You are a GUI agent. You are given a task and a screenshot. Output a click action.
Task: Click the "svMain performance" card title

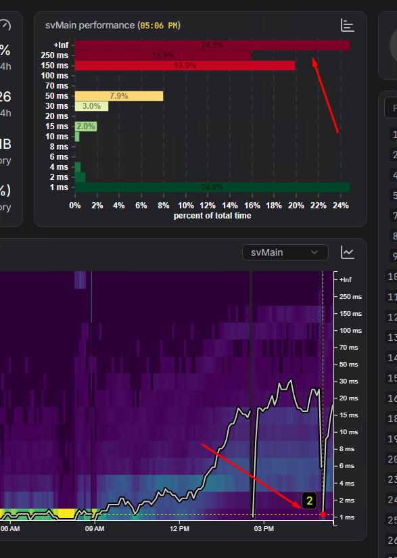point(90,25)
